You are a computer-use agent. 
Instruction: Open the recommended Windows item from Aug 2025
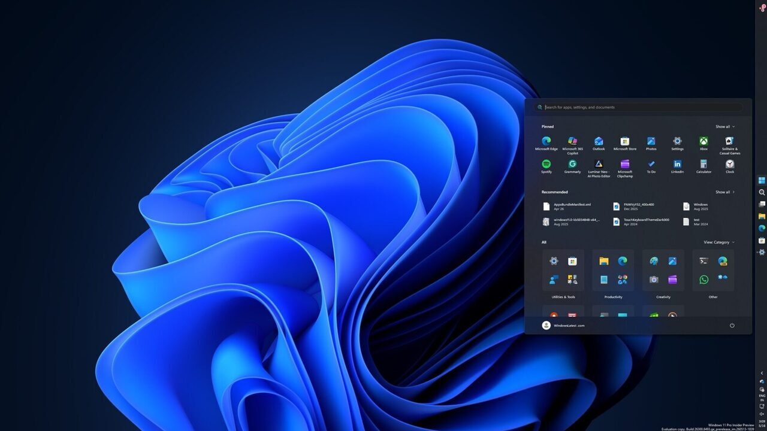(696, 207)
